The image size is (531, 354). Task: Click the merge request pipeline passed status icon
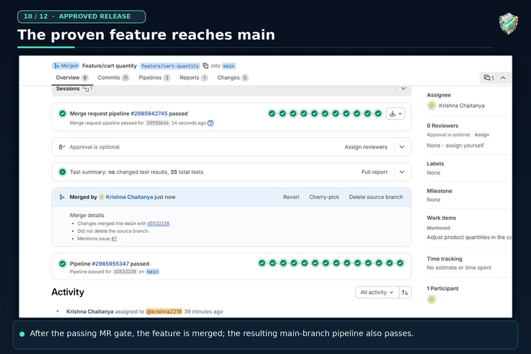point(63,113)
